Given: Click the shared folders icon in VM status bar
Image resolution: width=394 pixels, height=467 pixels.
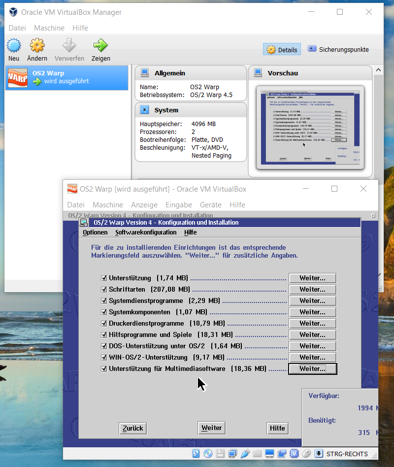Looking at the screenshot, I should tap(257, 454).
